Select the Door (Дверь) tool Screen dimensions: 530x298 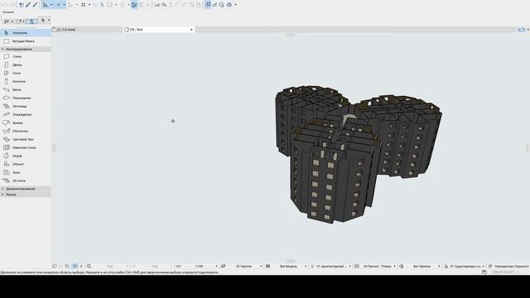click(26, 65)
